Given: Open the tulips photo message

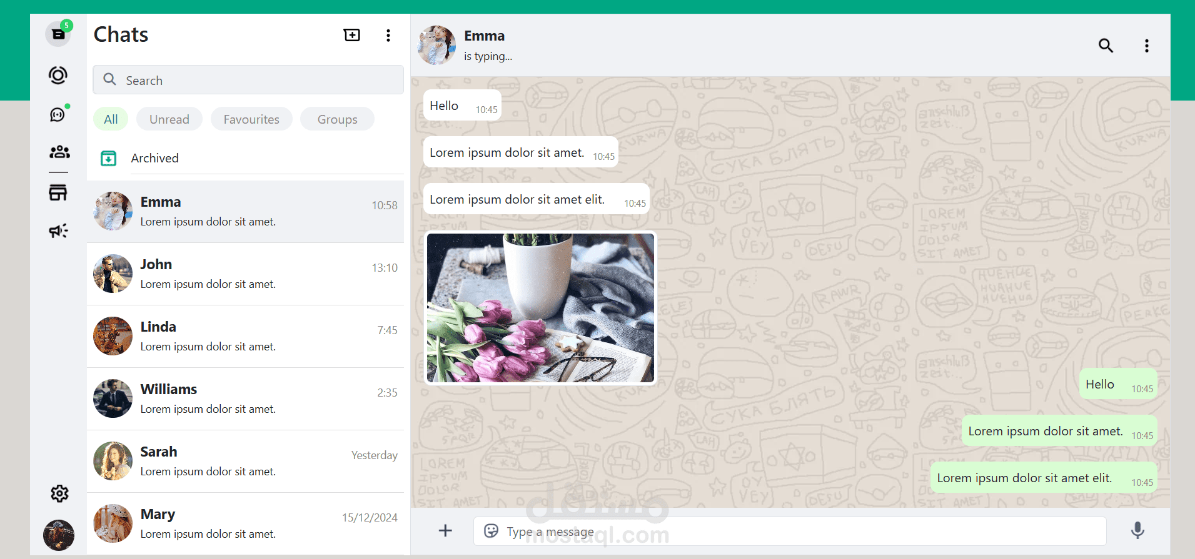Looking at the screenshot, I should [540, 308].
